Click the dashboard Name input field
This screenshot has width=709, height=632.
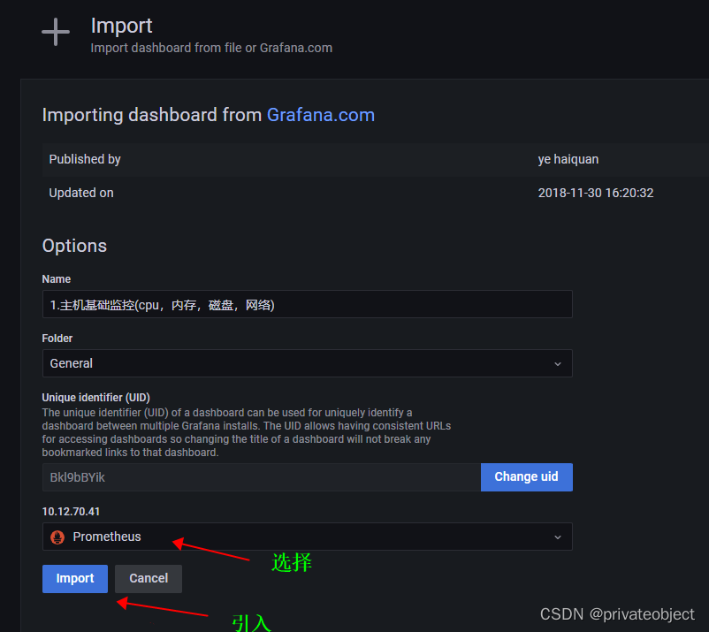(x=308, y=304)
